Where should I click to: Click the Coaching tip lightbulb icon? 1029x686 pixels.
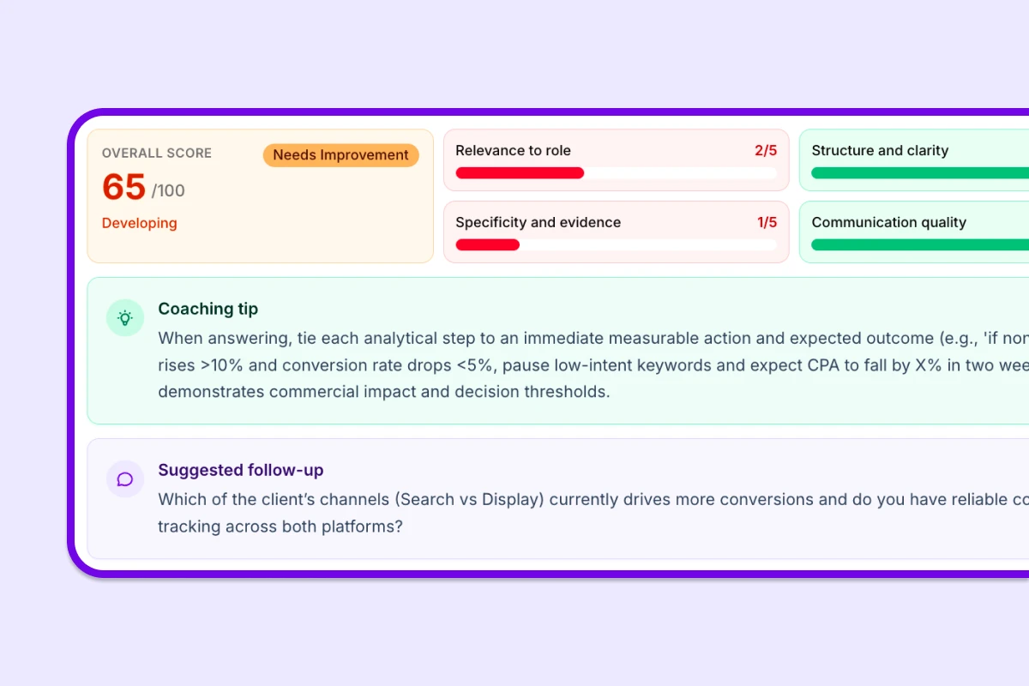125,318
